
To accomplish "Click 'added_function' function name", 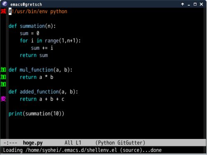I will [39, 92].
